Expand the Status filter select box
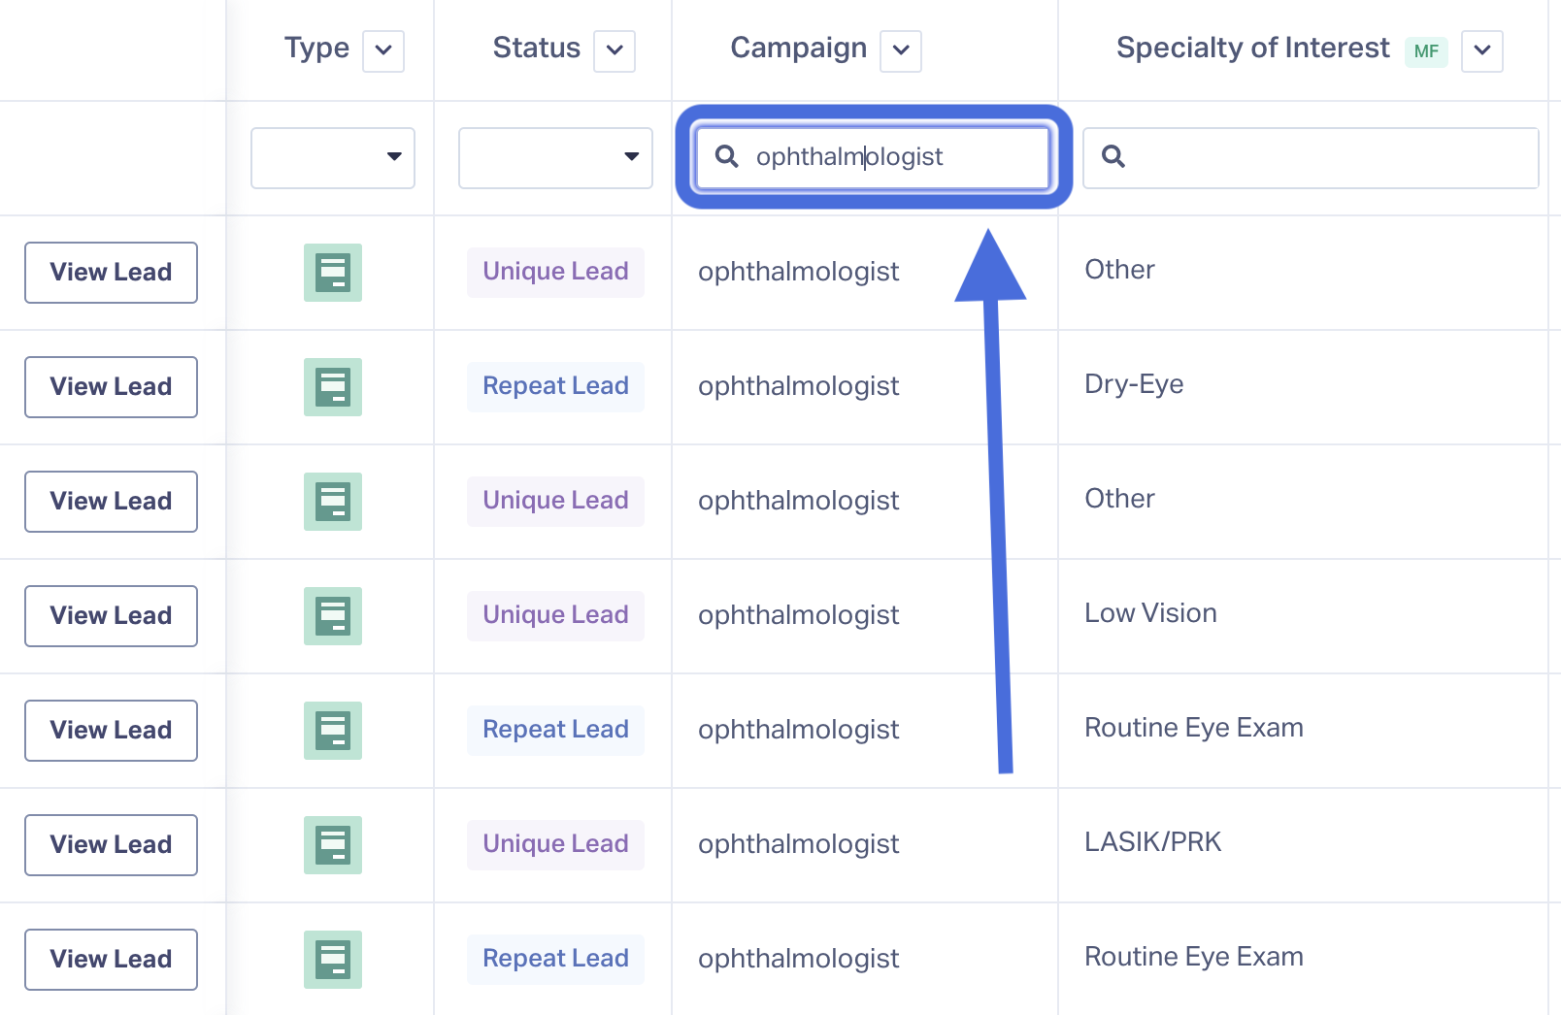 tap(555, 157)
